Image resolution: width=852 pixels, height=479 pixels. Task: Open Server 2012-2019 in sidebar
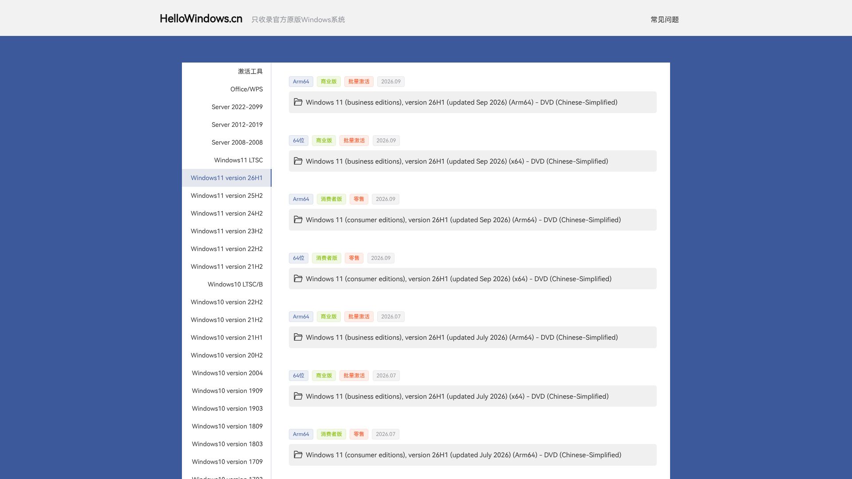[226, 125]
